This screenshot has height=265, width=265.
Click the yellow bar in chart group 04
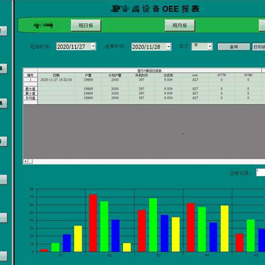pyautogui.click(x=225, y=228)
